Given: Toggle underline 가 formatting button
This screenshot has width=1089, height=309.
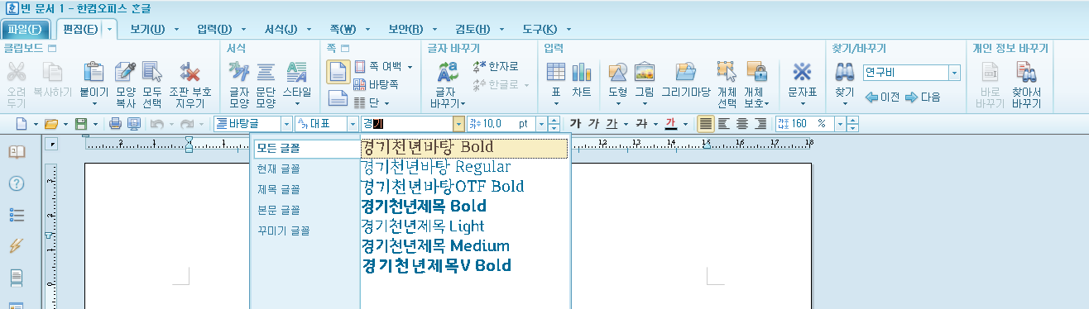Looking at the screenshot, I should click(611, 123).
